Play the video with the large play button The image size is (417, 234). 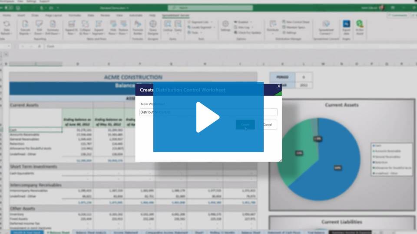208,117
